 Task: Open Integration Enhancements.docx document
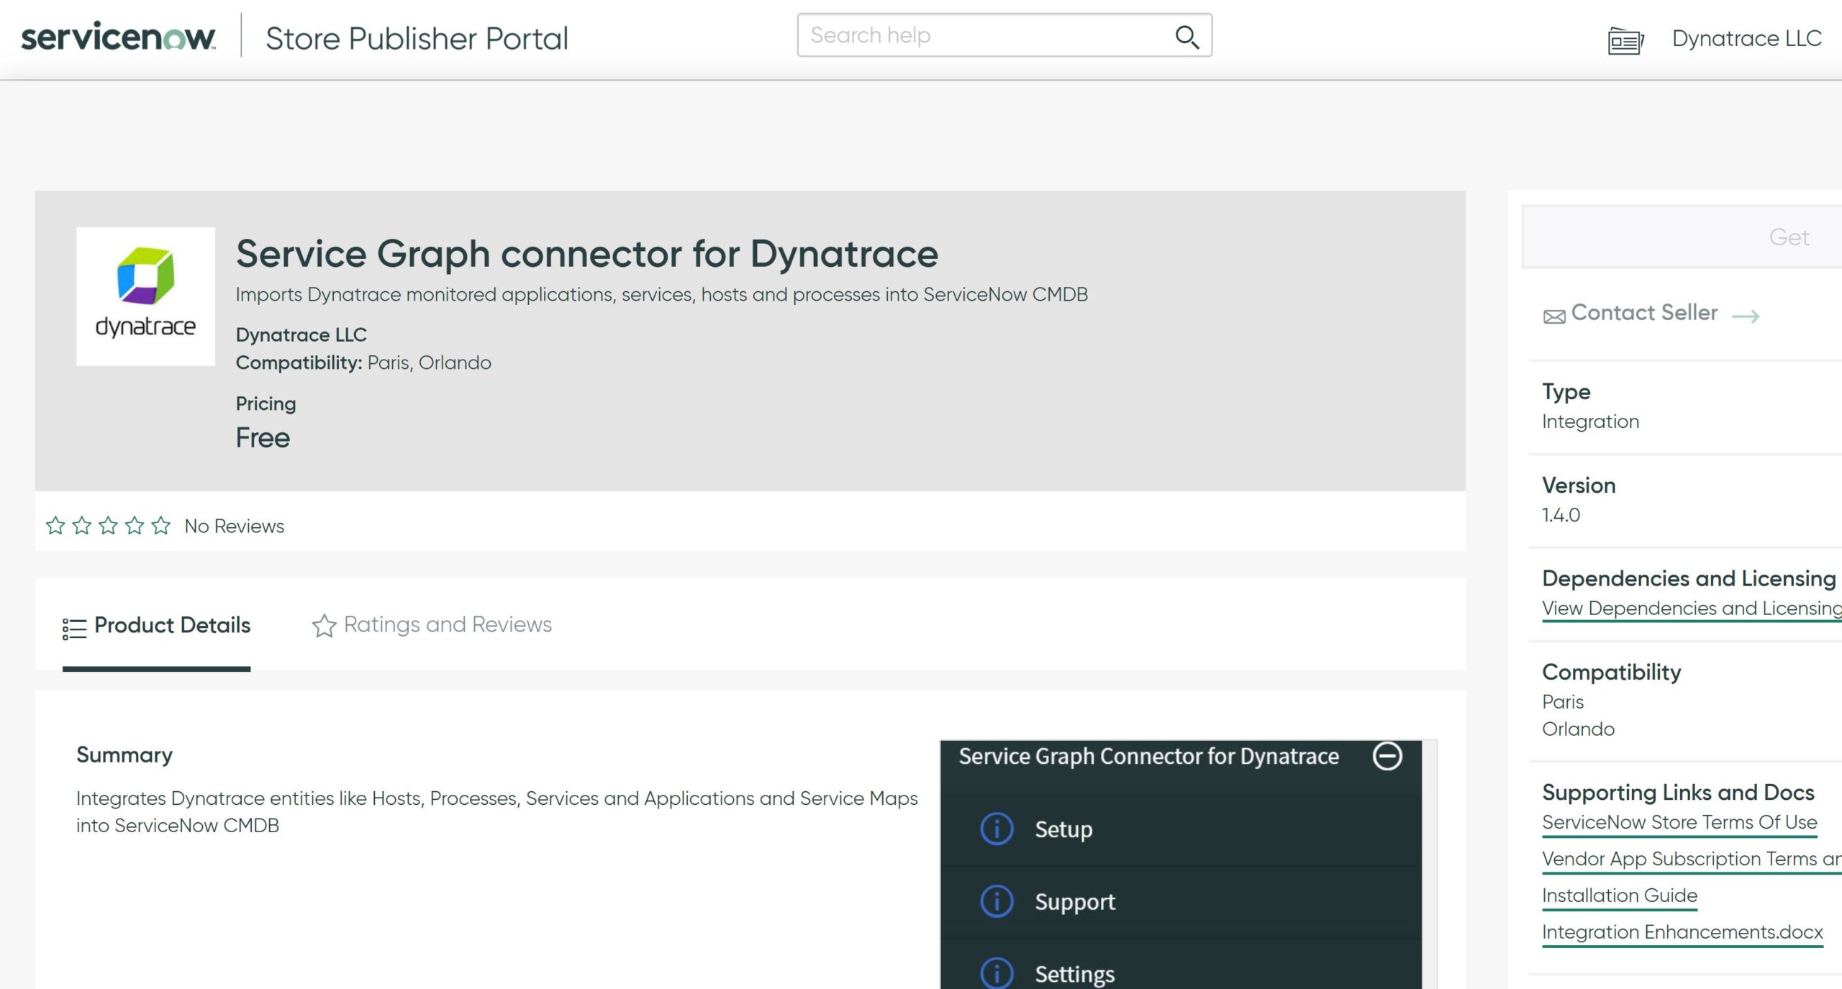tap(1682, 932)
